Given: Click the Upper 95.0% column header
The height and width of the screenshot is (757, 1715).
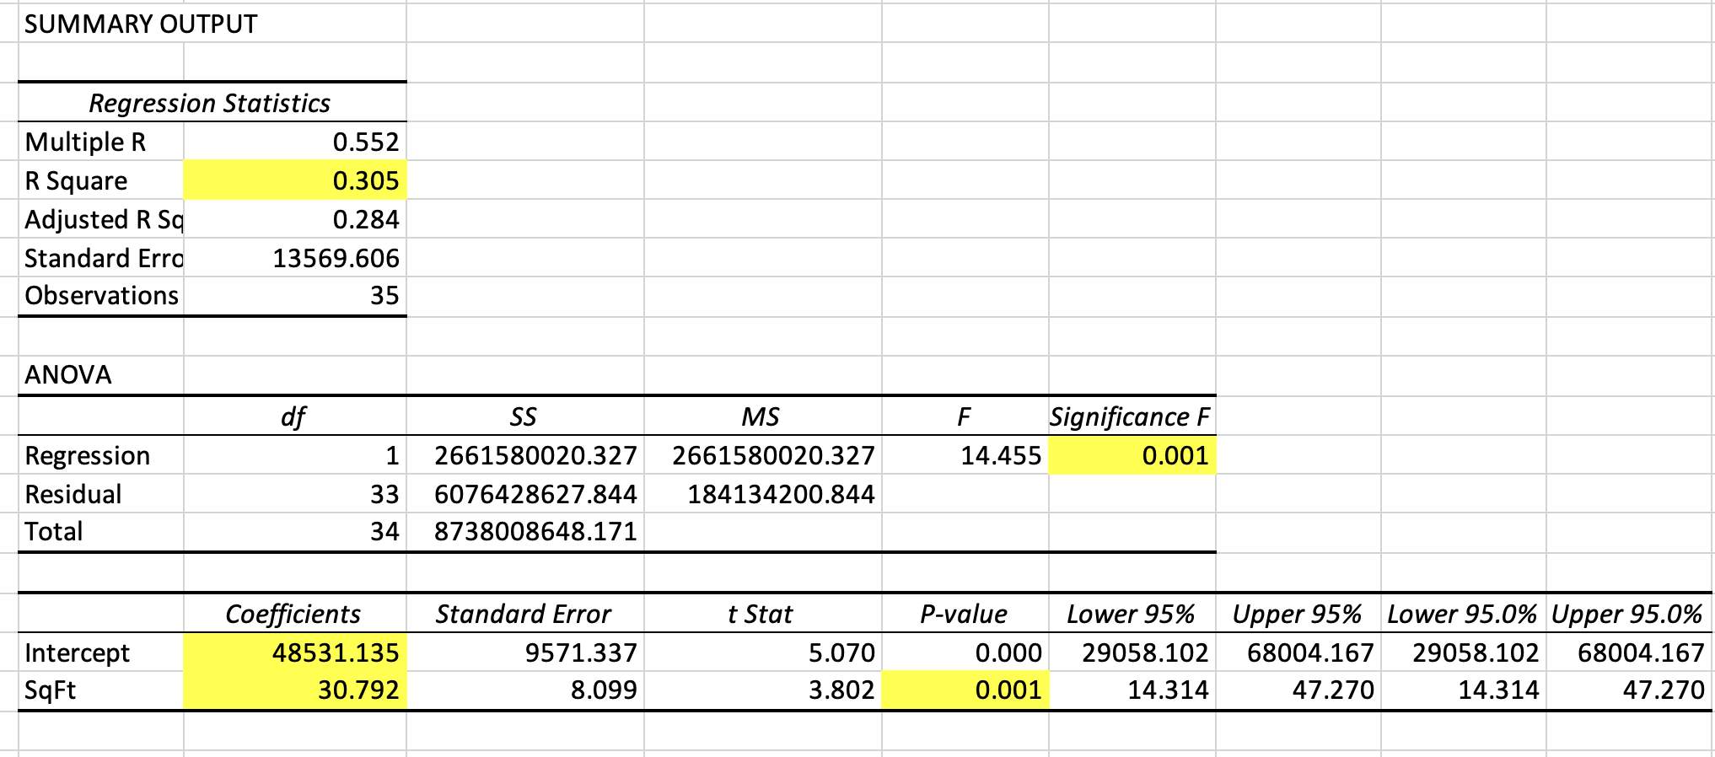Looking at the screenshot, I should pos(1629,614).
